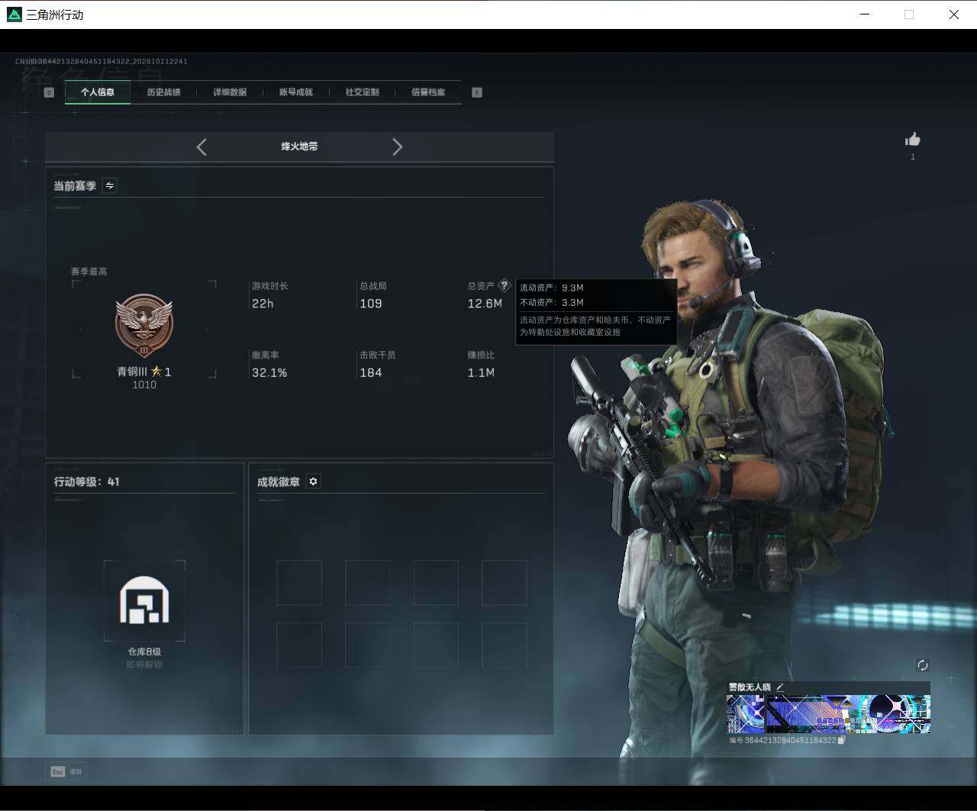Close the 三角洲行动 window
The image size is (977, 811).
(x=954, y=14)
